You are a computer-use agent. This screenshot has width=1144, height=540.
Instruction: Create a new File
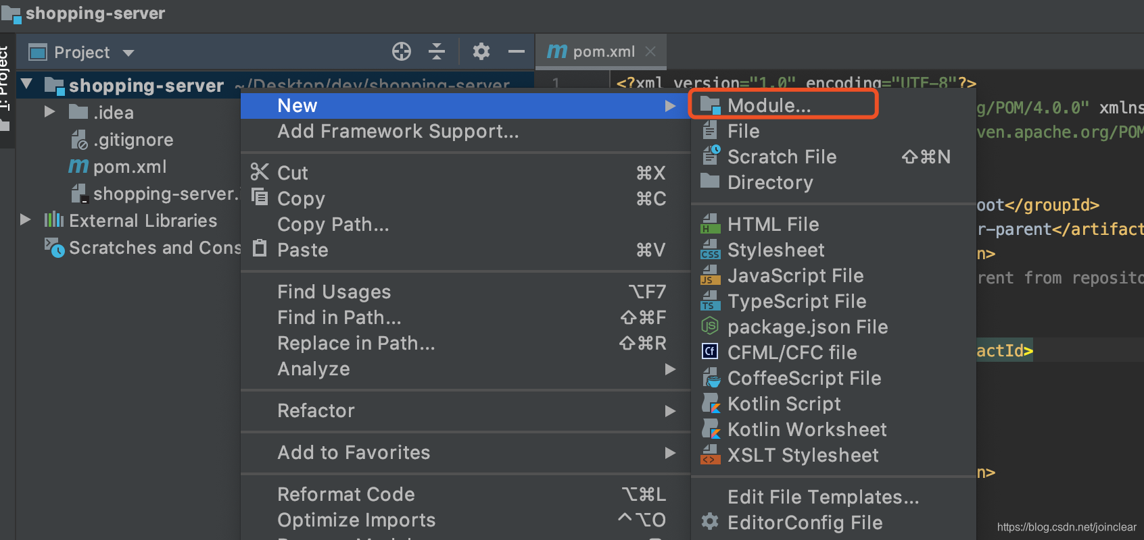point(834,131)
